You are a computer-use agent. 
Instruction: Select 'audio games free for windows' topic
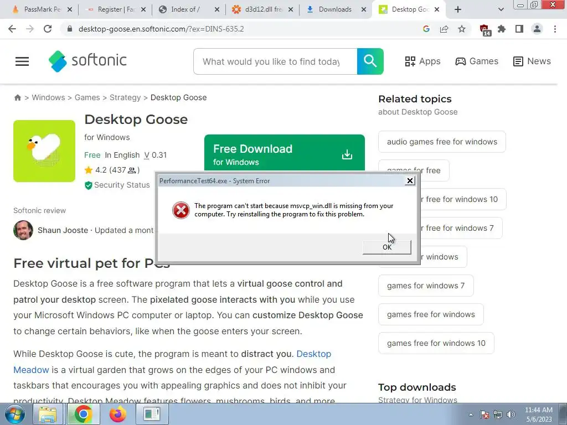[x=442, y=142]
